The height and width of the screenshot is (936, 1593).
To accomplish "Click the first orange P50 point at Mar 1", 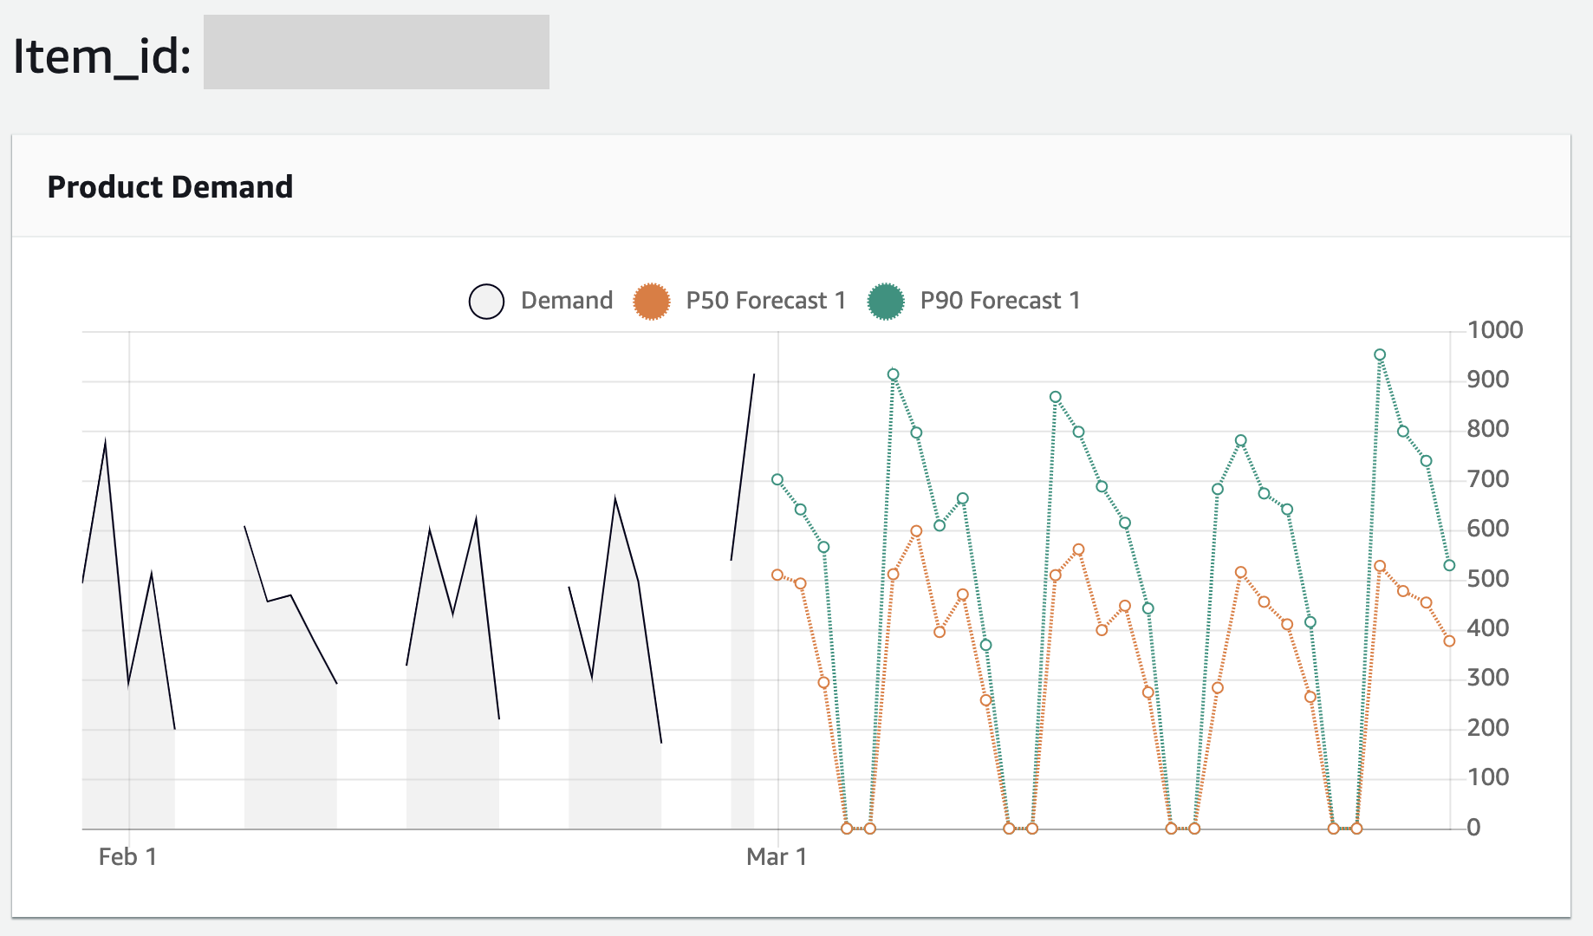I will [x=777, y=575].
